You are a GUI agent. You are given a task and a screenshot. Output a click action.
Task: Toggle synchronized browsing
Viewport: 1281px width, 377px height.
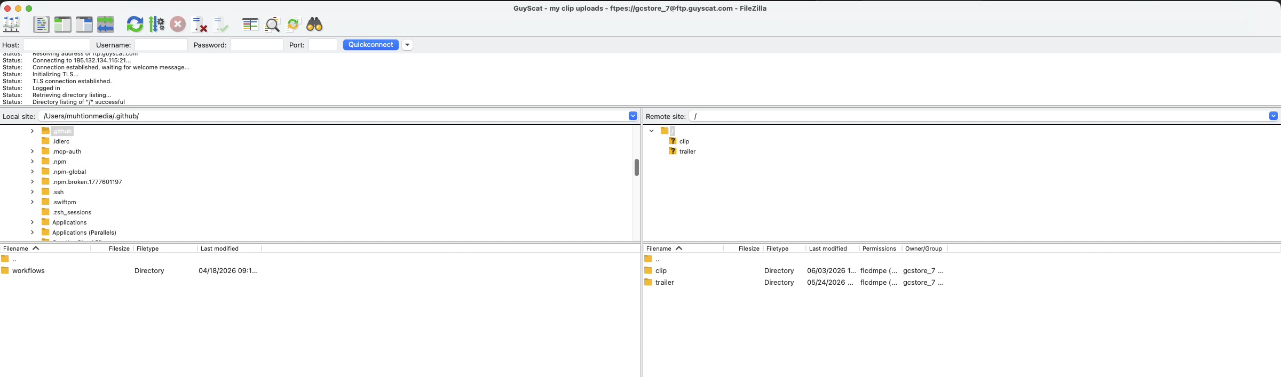coord(293,24)
